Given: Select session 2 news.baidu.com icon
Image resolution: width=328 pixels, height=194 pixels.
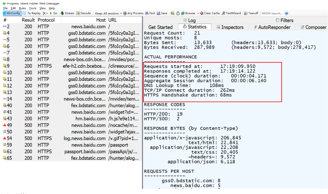Looking at the screenshot, I should click(x=5, y=26).
